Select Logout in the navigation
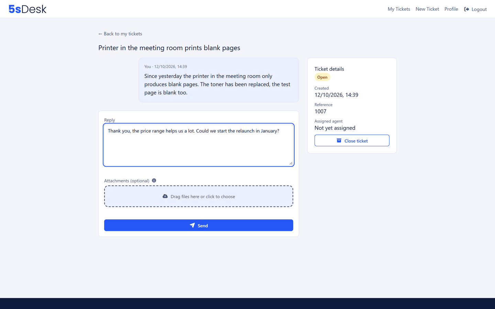 click(x=475, y=9)
